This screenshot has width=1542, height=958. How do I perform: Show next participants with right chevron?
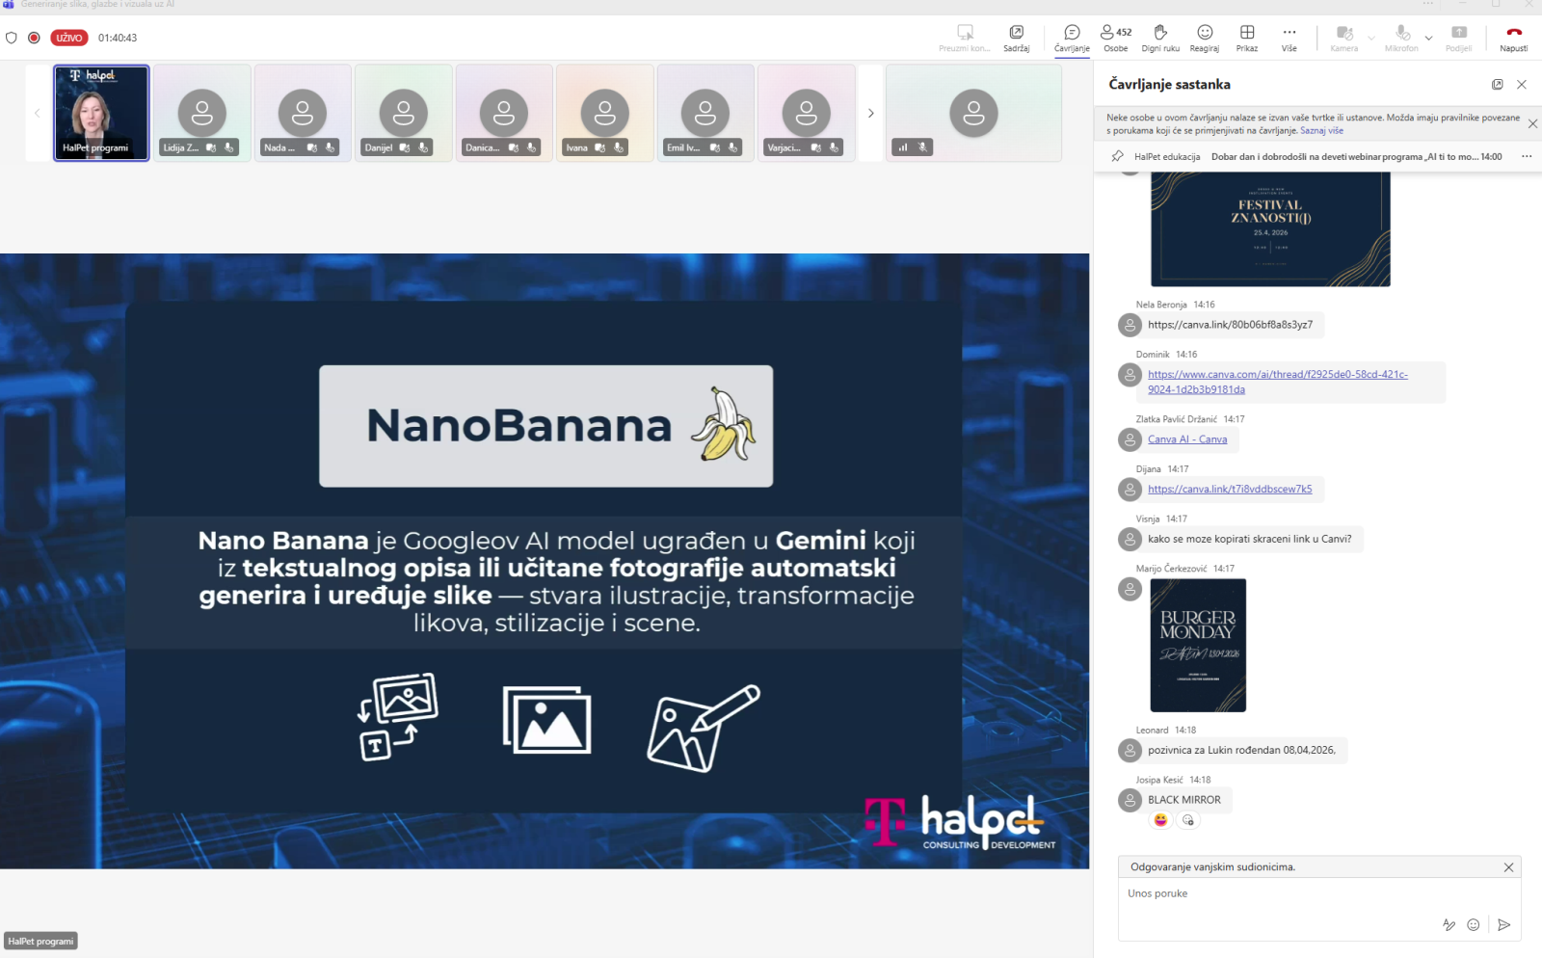coord(870,114)
